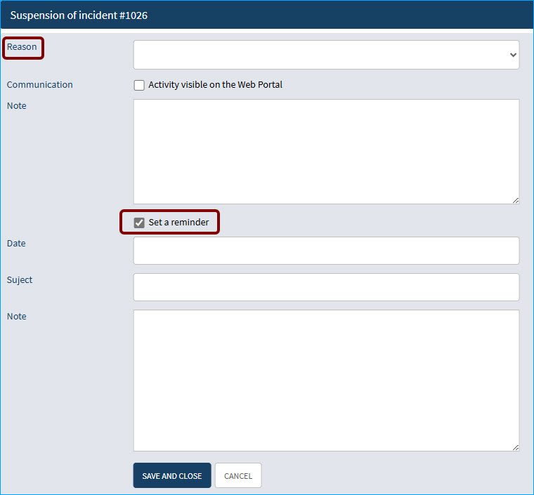
Task: Click Save and Close button
Action: 172,475
